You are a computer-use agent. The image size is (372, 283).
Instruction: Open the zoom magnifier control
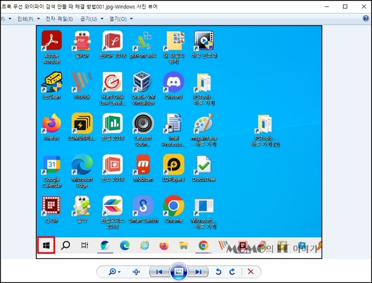tap(115, 271)
